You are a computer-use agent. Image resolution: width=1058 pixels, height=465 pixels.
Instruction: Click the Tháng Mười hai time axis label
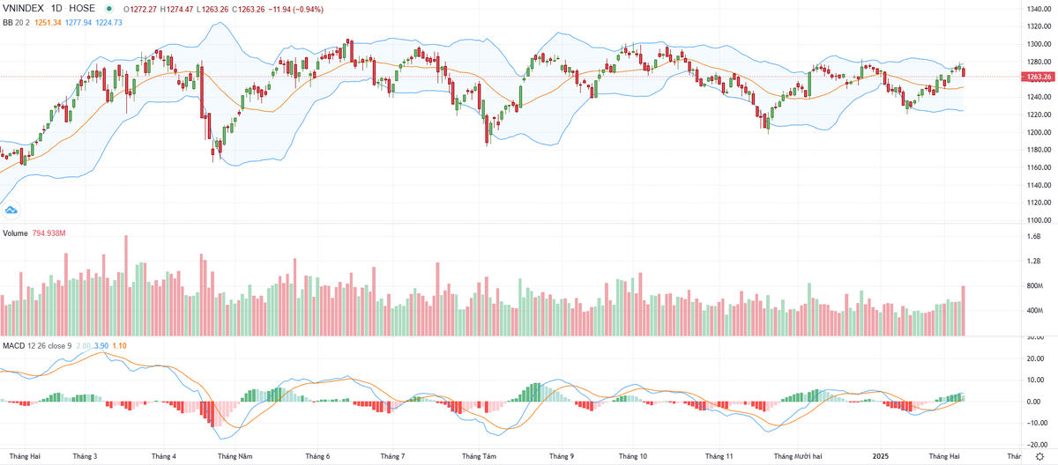[796, 457]
